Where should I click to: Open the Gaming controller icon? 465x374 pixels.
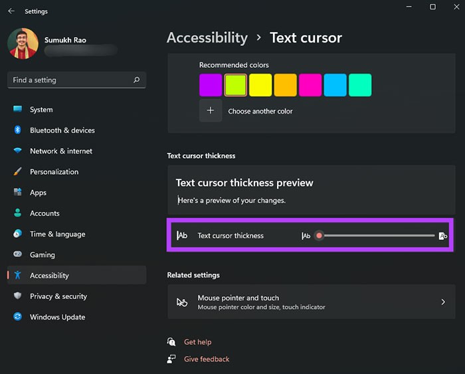pos(17,254)
